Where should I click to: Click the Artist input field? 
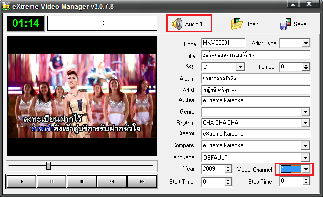(256, 90)
